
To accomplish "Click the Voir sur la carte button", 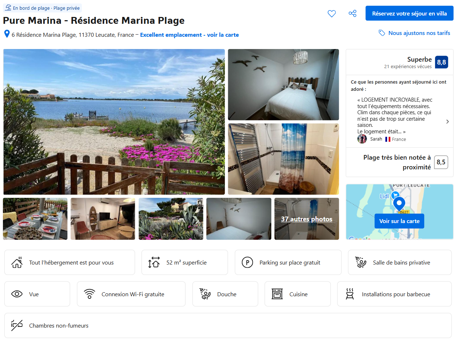I will (x=399, y=221).
